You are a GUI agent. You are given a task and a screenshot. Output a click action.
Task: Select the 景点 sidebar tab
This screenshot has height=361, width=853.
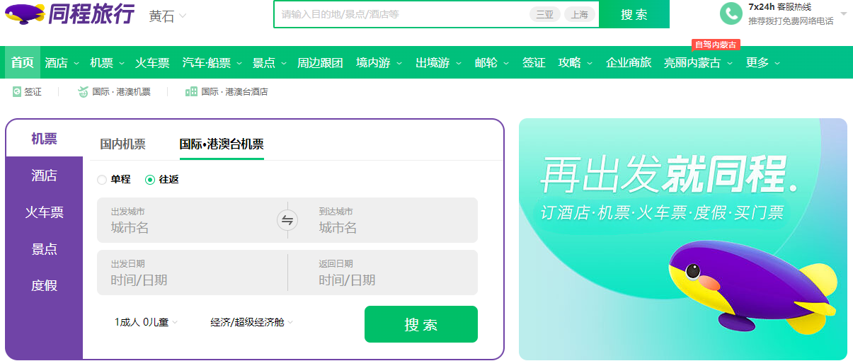pyautogui.click(x=44, y=249)
